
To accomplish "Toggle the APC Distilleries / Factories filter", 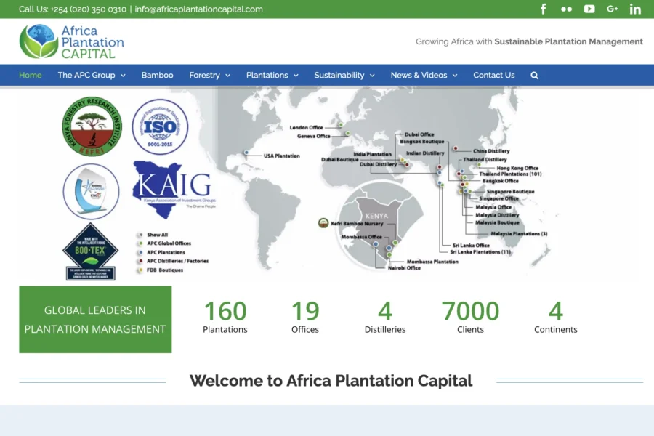I will (x=173, y=261).
